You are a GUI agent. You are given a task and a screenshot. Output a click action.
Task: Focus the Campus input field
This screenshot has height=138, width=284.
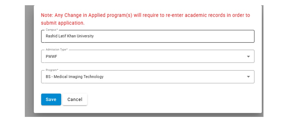pos(148,36)
